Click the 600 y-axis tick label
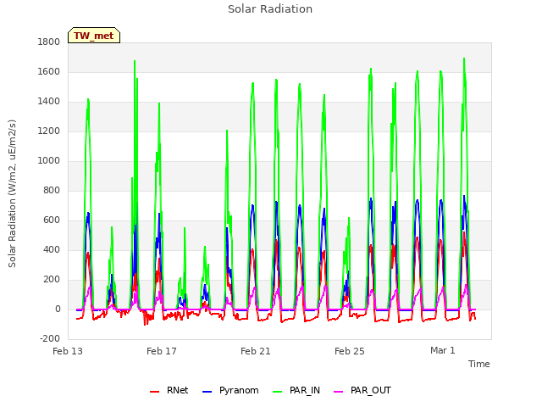Image resolution: width=542 pixels, height=407 pixels. tap(52, 220)
